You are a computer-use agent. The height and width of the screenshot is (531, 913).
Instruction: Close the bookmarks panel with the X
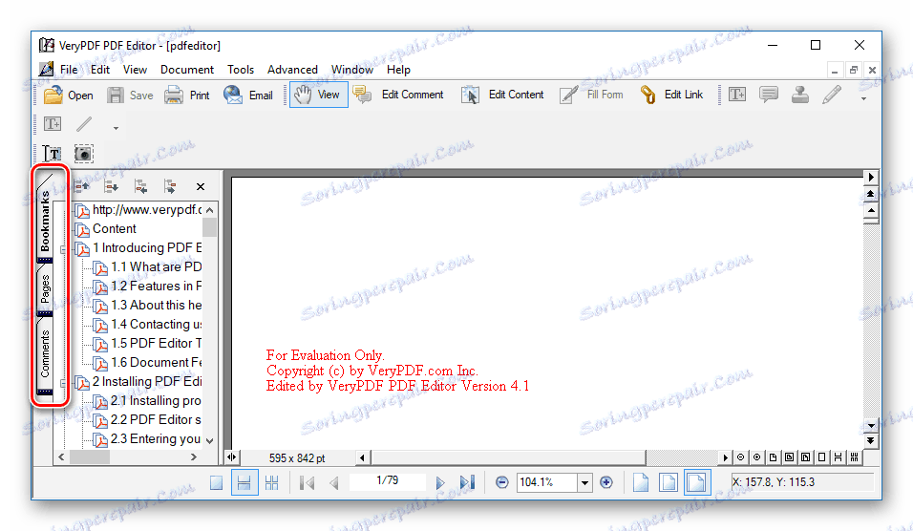(x=201, y=186)
